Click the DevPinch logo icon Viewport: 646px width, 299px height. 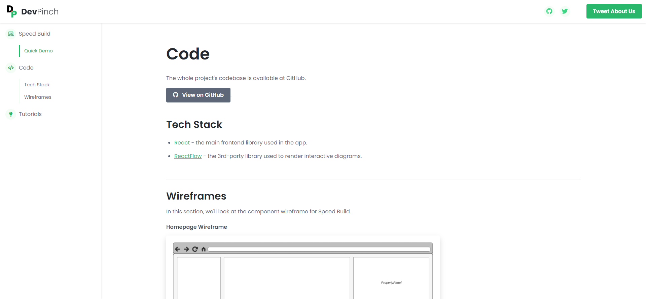(x=12, y=11)
